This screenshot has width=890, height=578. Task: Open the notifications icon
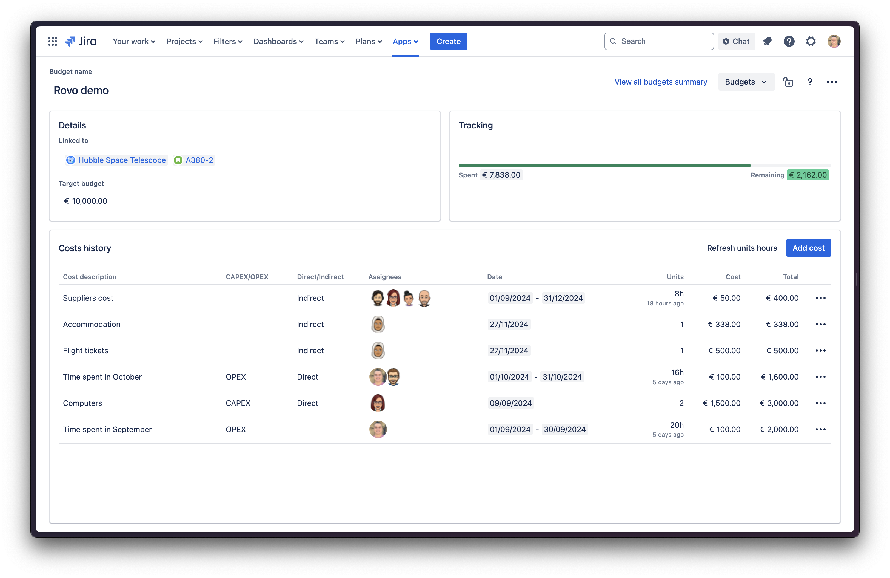click(x=767, y=41)
